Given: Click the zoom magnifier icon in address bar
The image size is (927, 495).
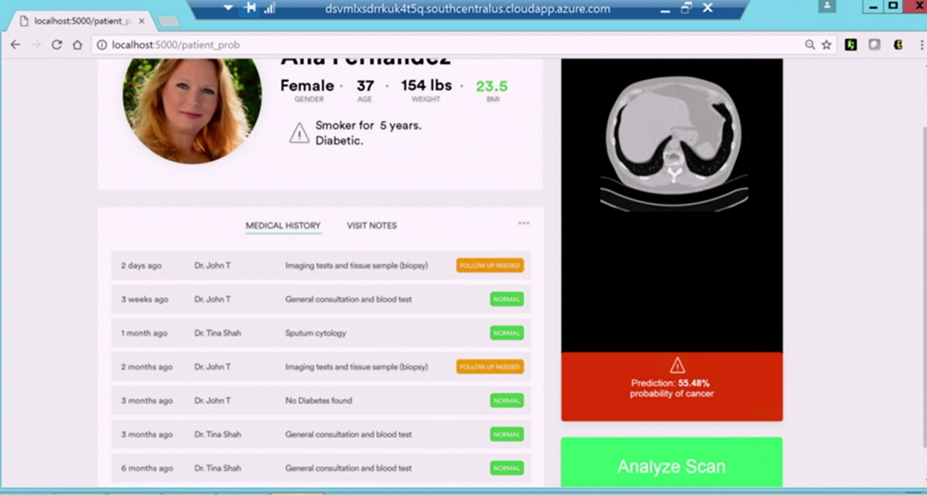Looking at the screenshot, I should coord(810,45).
